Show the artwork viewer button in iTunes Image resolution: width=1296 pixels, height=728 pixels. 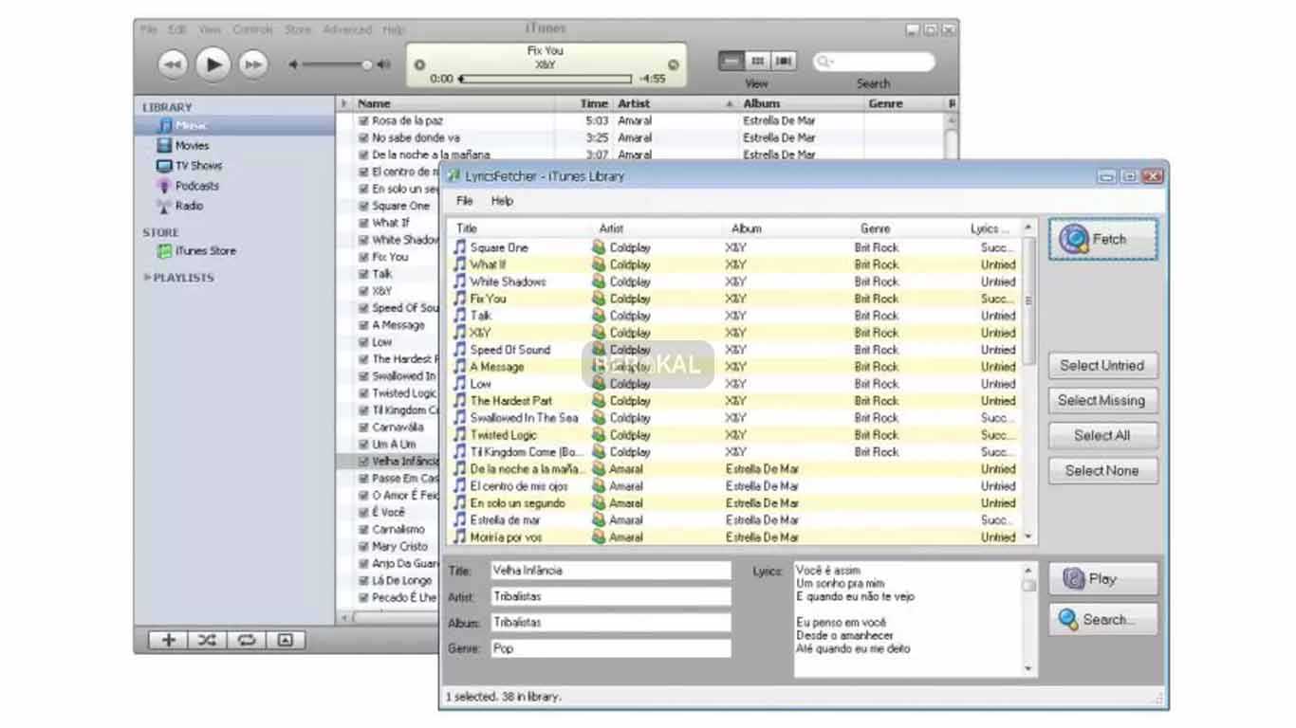click(x=285, y=640)
